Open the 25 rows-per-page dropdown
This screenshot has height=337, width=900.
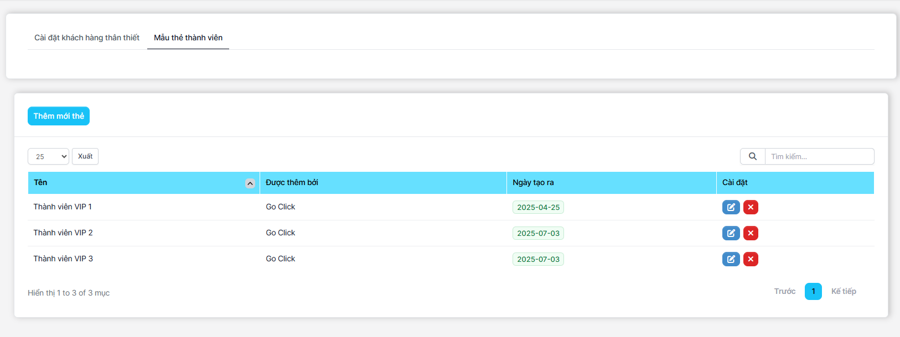pyautogui.click(x=48, y=156)
